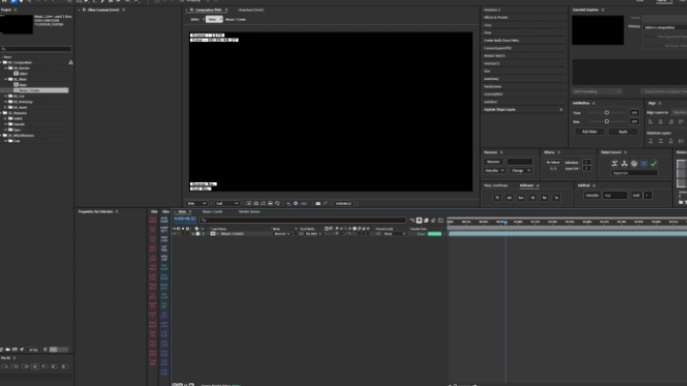Click the Time slider handle
The image size is (687, 386).
607,112
